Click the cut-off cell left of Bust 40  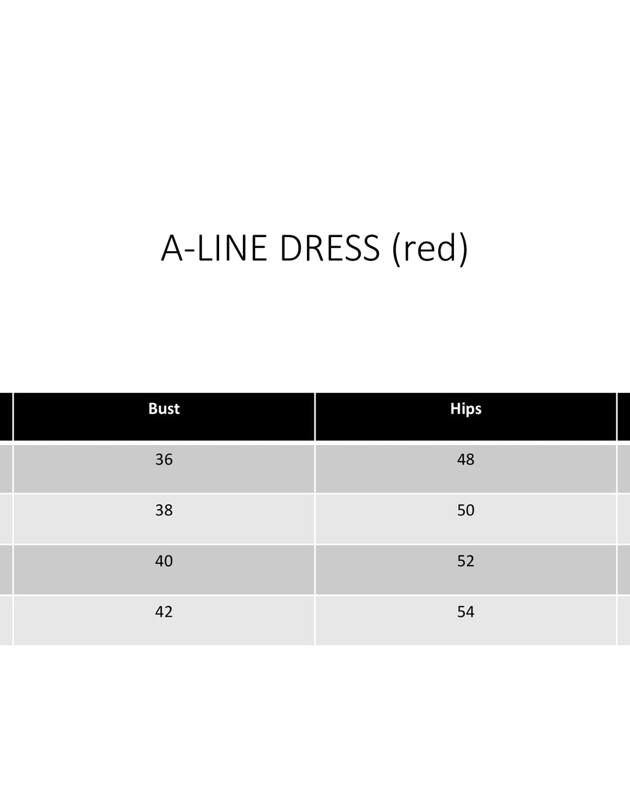6,569
